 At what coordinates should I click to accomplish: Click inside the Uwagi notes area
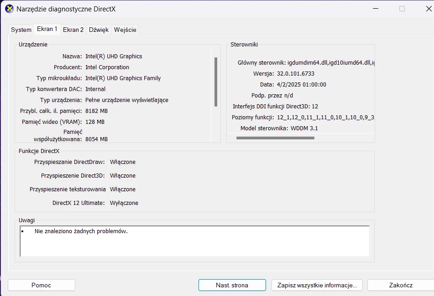194,240
